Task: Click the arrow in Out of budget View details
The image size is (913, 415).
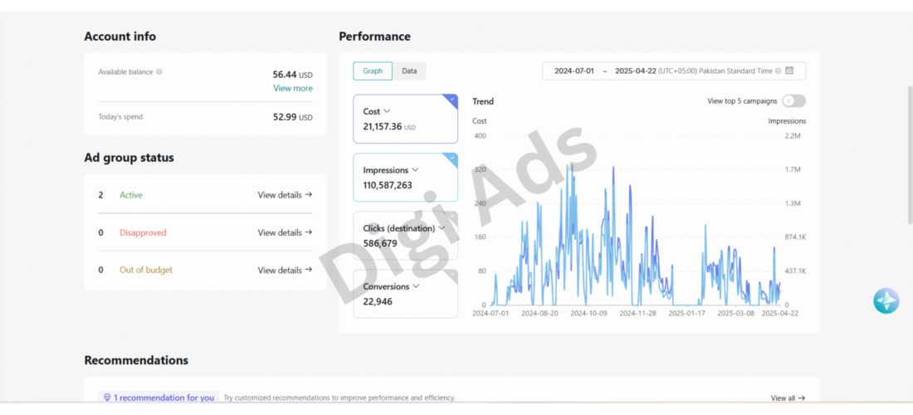Action: click(x=309, y=270)
